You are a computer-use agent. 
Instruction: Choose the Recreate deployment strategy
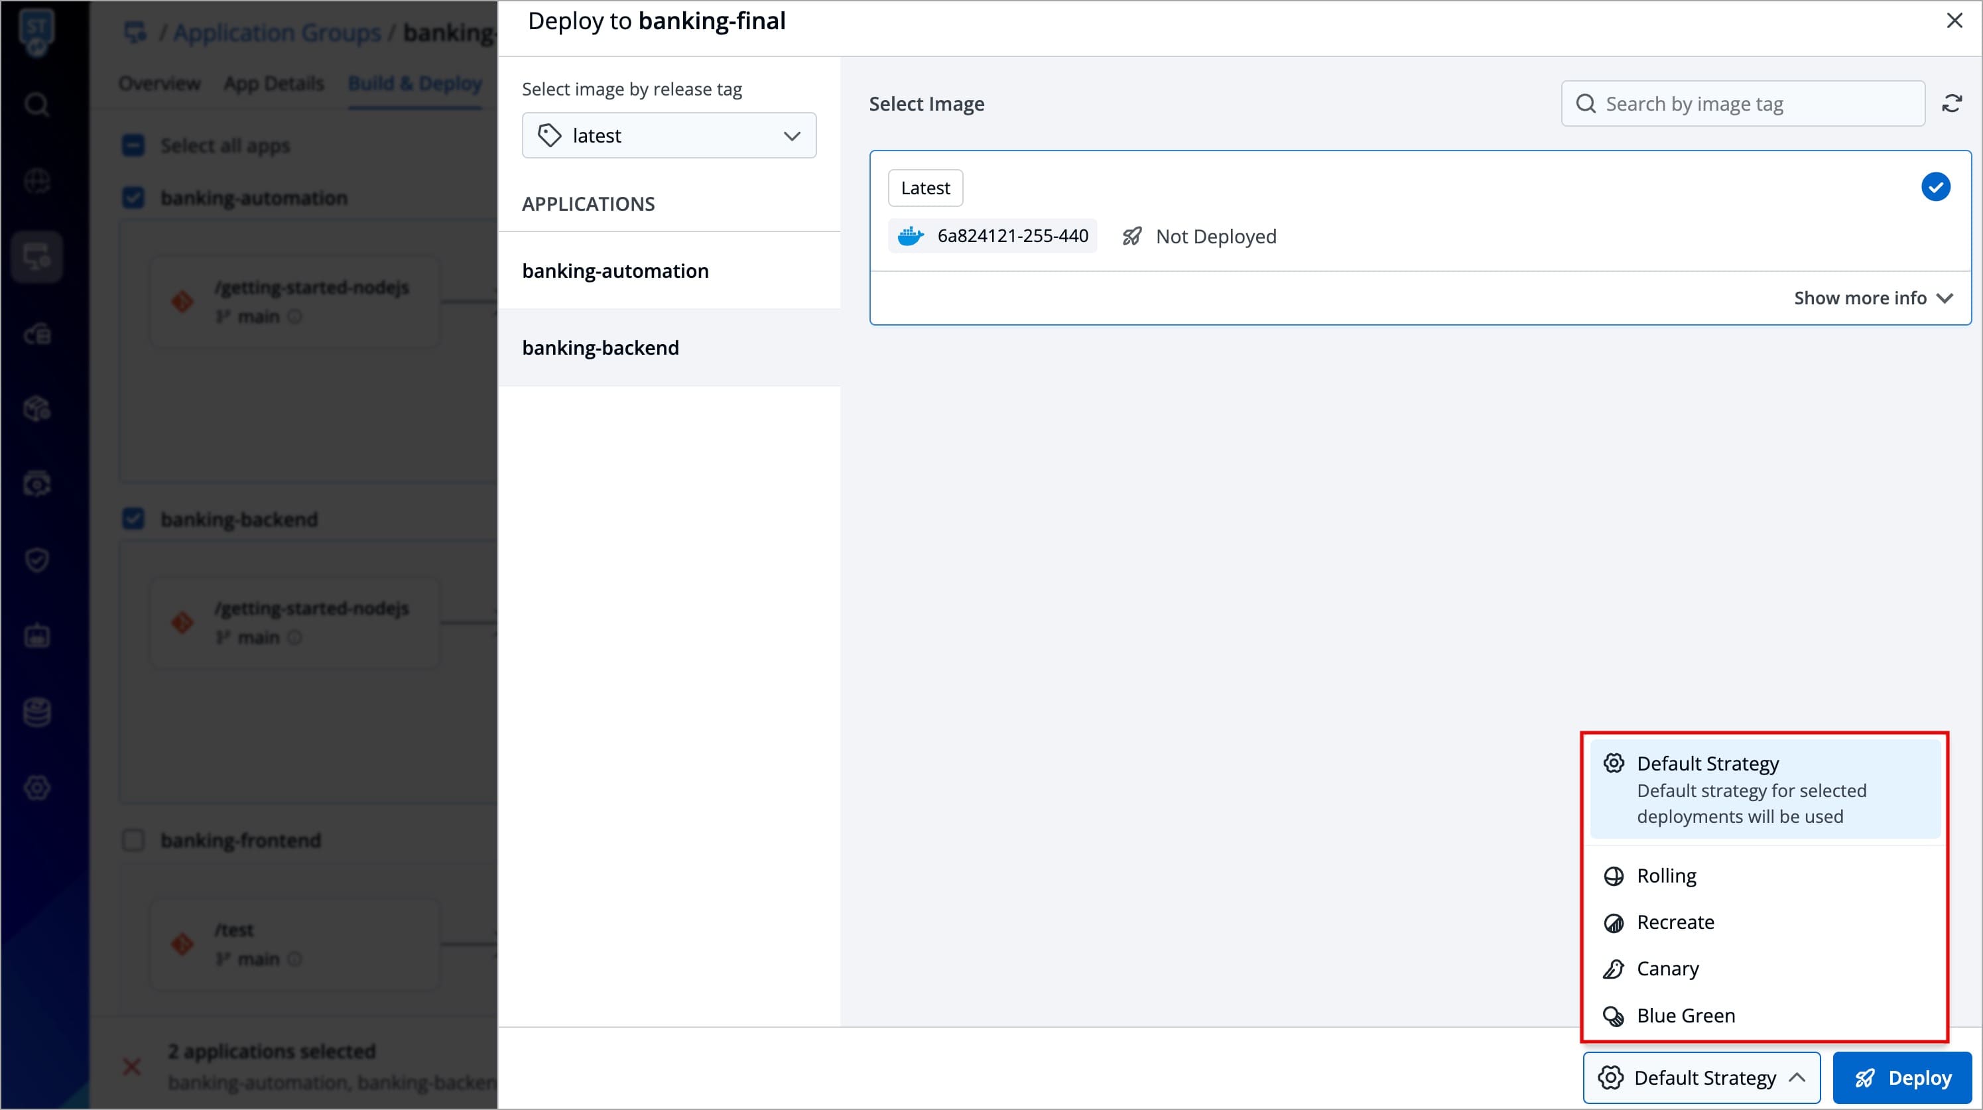[1675, 922]
